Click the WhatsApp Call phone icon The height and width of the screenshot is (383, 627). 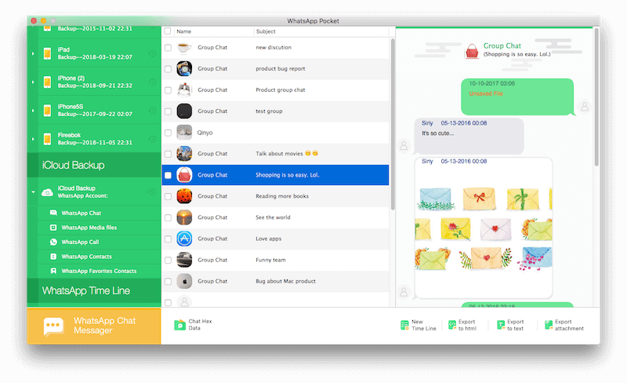[x=53, y=242]
